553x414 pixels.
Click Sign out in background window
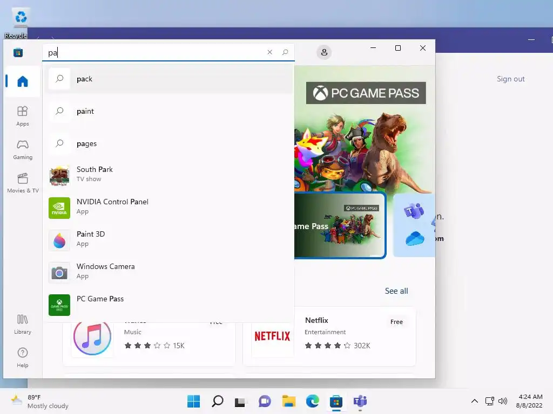point(511,79)
